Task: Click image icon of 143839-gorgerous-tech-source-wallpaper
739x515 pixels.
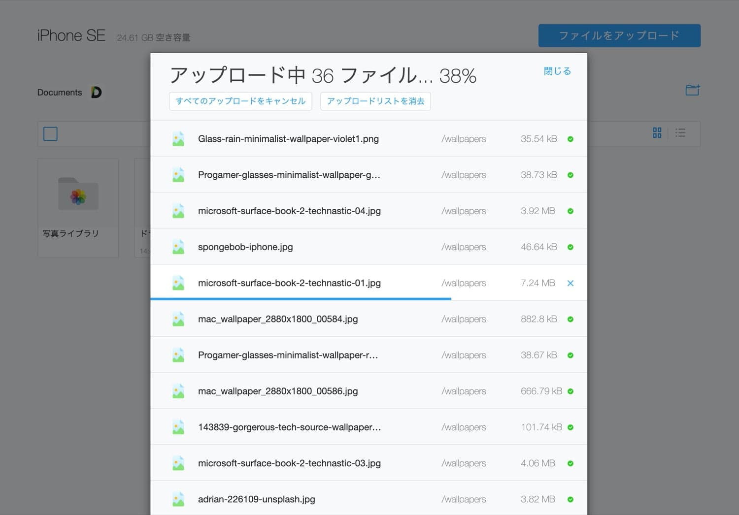Action: 178,427
